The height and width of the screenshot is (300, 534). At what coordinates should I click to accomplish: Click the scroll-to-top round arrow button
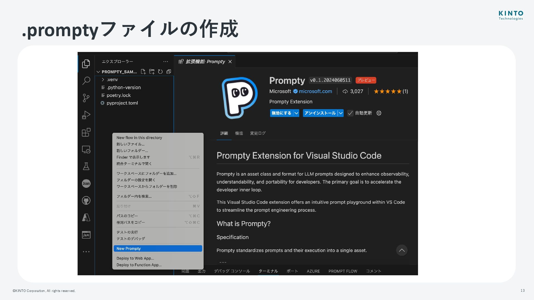pos(402,250)
